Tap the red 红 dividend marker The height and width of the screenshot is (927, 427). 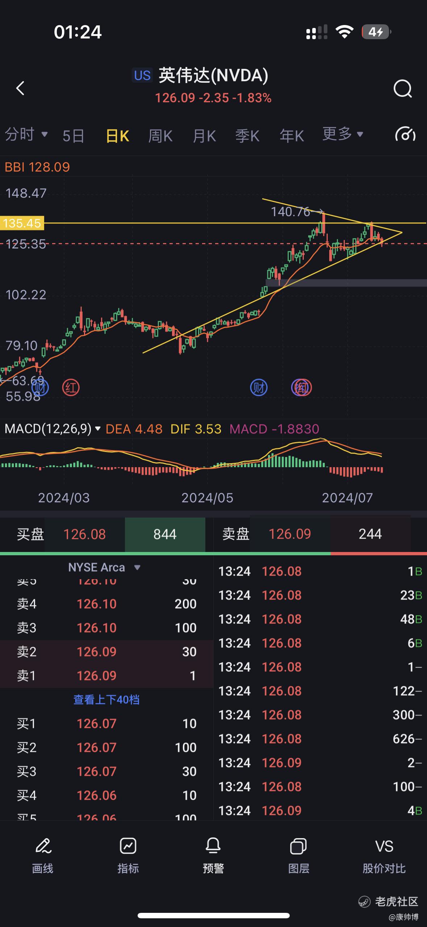pos(71,388)
